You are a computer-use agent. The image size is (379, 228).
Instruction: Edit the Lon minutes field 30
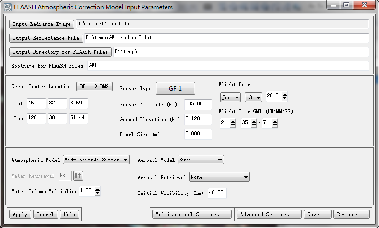pos(57,118)
